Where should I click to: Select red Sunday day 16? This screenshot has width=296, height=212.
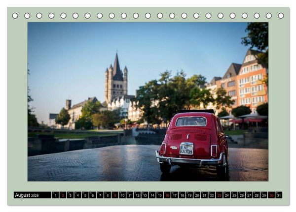tap(167, 195)
